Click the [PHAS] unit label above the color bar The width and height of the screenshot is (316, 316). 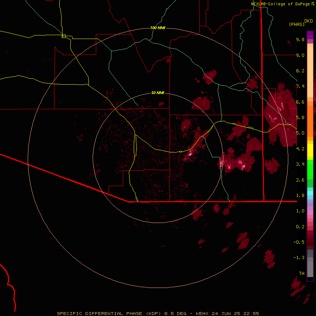click(x=297, y=24)
